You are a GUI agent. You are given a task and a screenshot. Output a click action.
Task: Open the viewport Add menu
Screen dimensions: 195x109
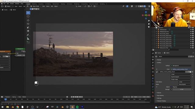pyautogui.click(x=52, y=6)
